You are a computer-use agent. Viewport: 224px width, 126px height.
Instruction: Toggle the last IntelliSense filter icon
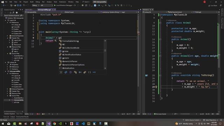point(94,72)
